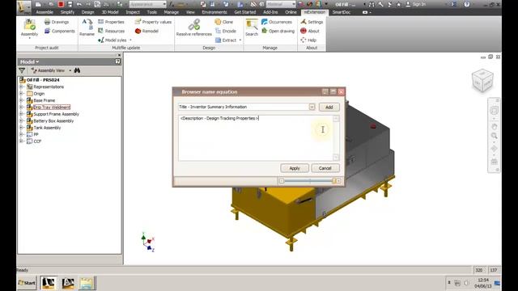The height and width of the screenshot is (291, 518).
Task: Click the Undo arrow in quick access toolbar
Action: [x=79, y=4]
